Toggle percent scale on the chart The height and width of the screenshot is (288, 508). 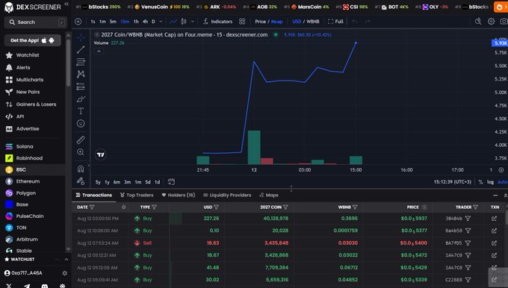[x=480, y=182]
